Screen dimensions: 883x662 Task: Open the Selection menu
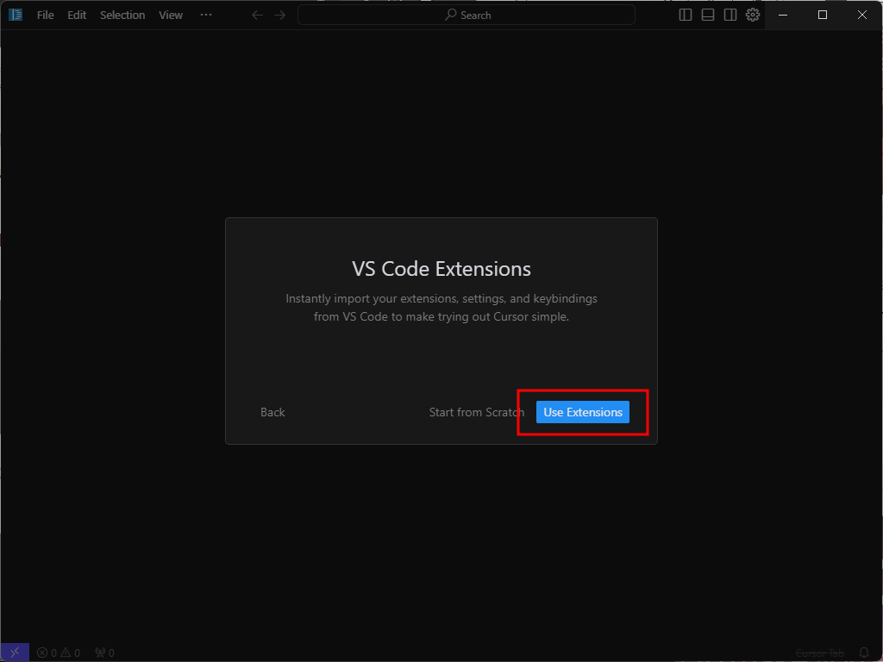122,16
